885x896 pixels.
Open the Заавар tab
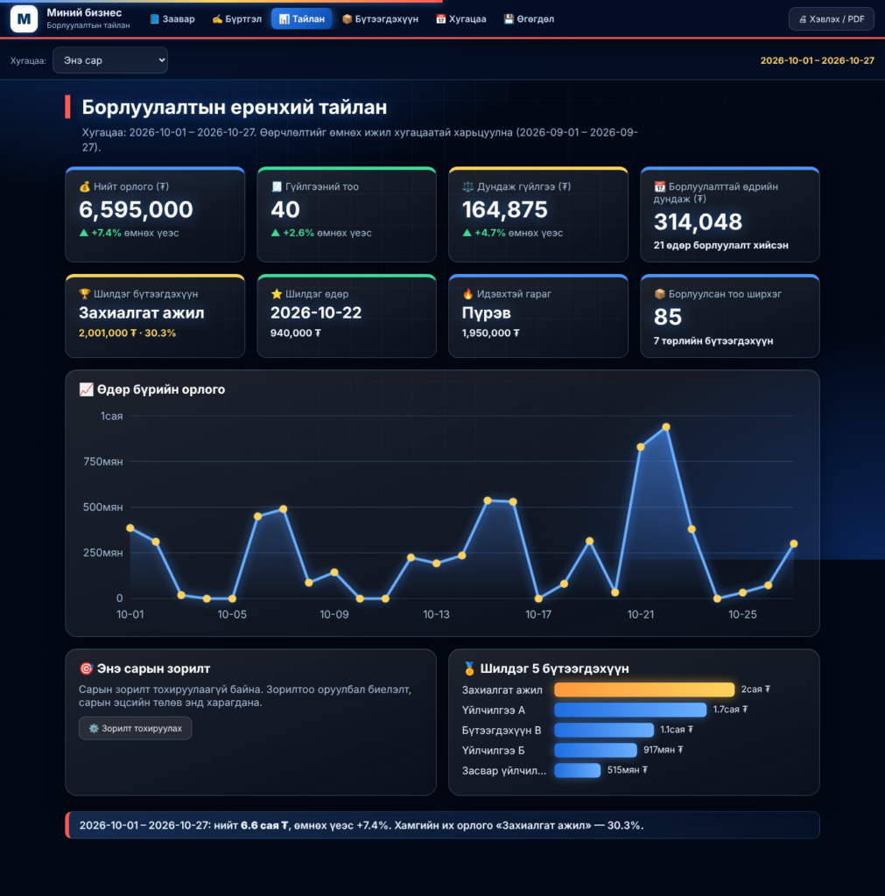pos(172,19)
